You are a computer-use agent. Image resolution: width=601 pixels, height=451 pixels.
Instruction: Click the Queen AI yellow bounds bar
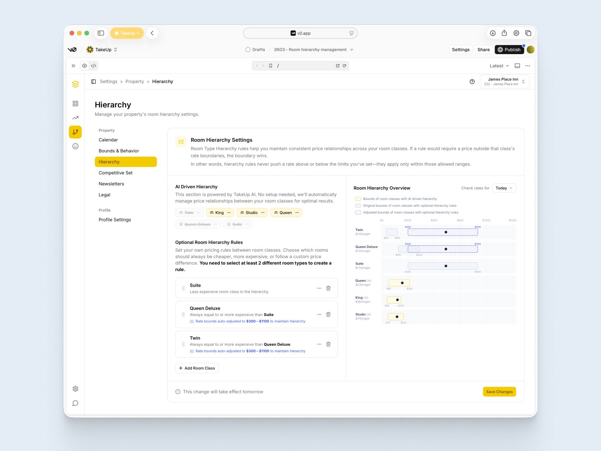pyautogui.click(x=399, y=283)
